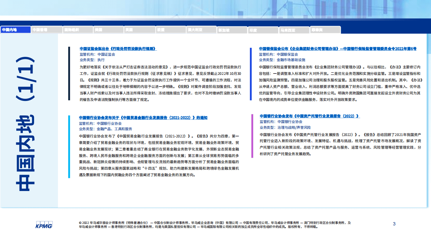Click the page number 3
The width and height of the screenshot is (431, 242).
(x=394, y=224)
